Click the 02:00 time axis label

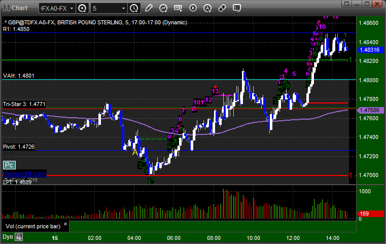click(x=95, y=238)
